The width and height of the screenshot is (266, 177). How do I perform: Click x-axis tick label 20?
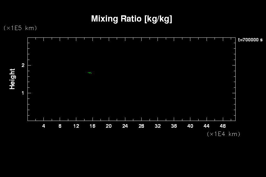pos(109,126)
